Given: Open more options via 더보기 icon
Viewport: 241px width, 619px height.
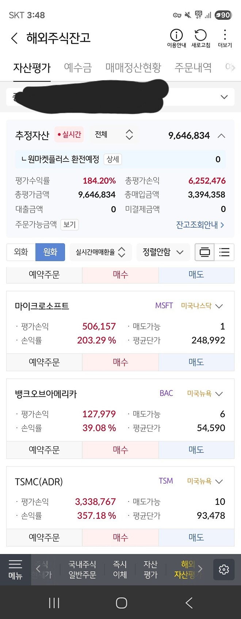Looking at the screenshot, I should (225, 38).
